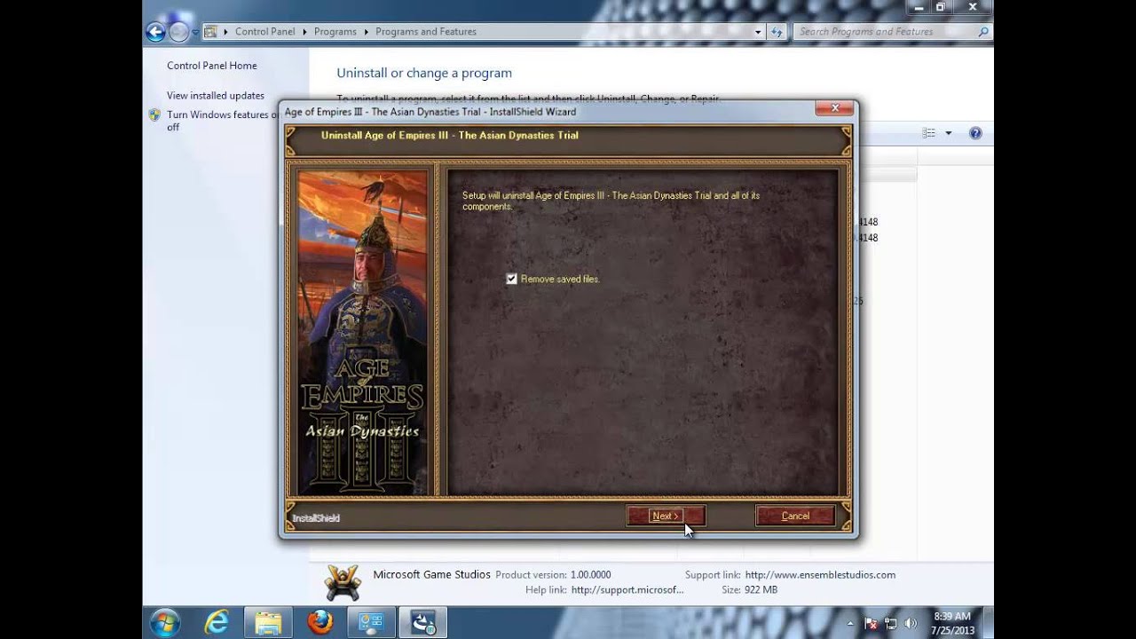Open Turn Windows features on or off

point(222,121)
